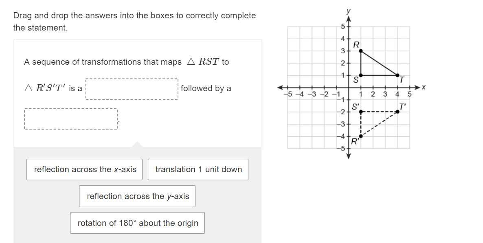This screenshot has height=243, width=483.
Task: Pick the 'rotation of 180° about the origin' option
Action: [137, 223]
